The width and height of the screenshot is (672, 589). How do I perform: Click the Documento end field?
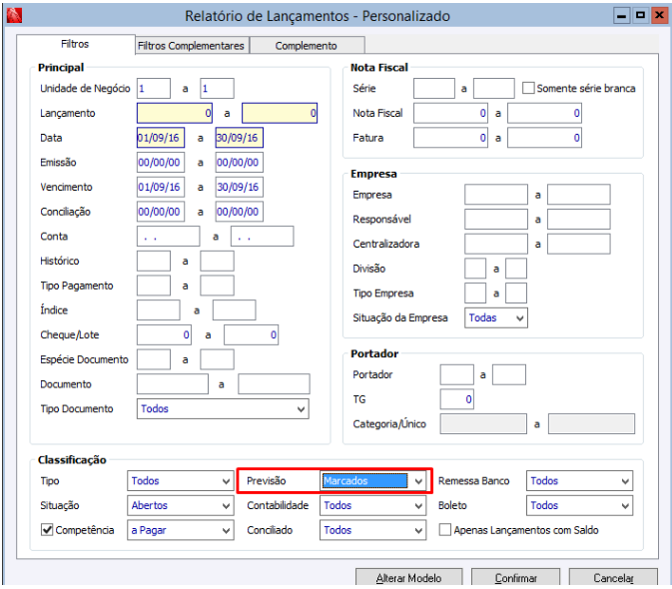274,384
